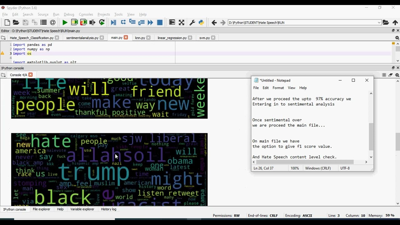The height and width of the screenshot is (225, 400).
Task: Click the Re-run last script icon
Action: pos(102,22)
